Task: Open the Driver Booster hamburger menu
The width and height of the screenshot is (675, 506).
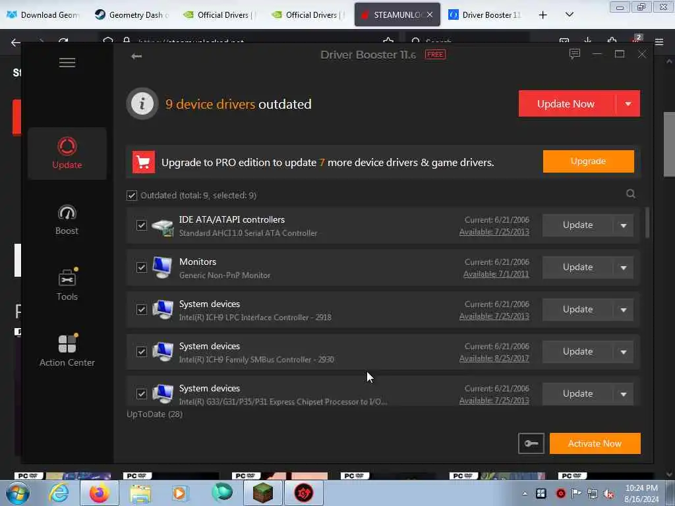Action: (67, 63)
